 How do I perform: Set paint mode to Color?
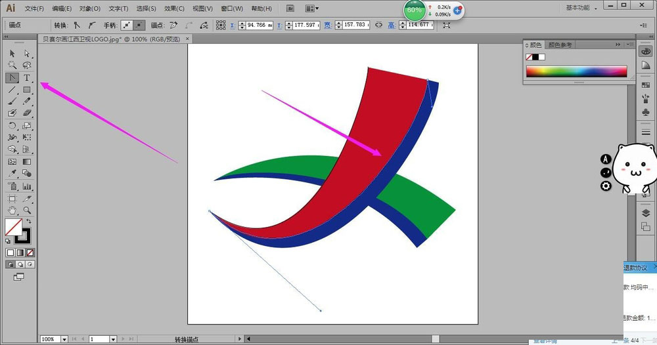[x=11, y=253]
